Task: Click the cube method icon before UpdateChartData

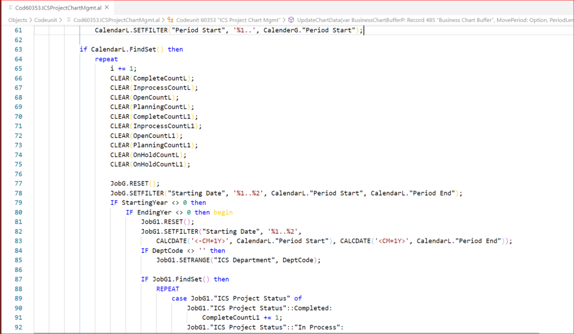Action: tap(291, 20)
